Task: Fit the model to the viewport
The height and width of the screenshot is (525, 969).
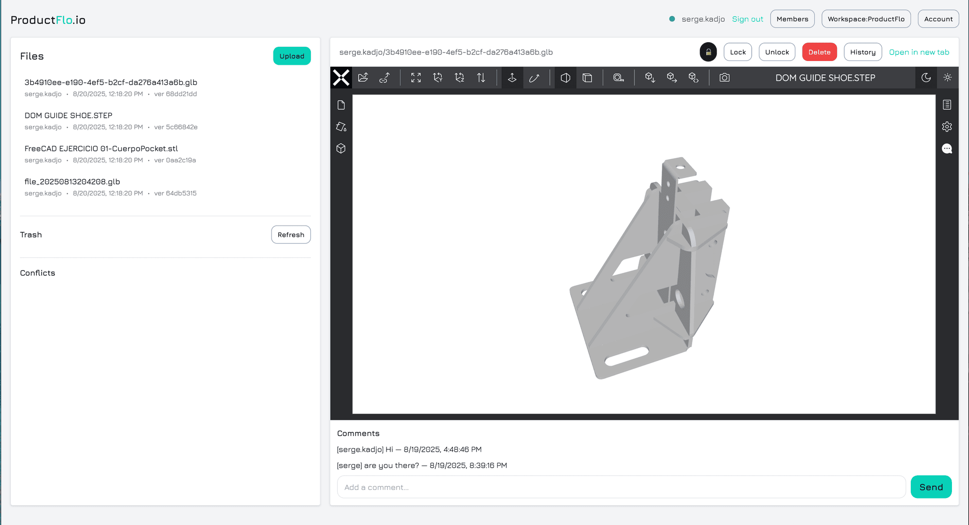Action: [x=415, y=78]
